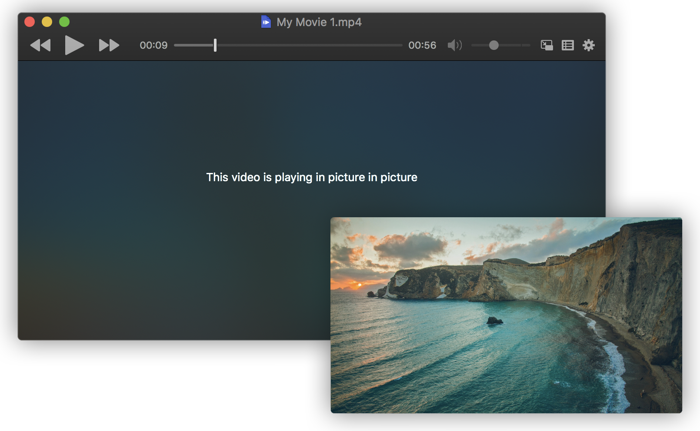
Task: Click the fast-forward double-arrow button
Action: 109,45
